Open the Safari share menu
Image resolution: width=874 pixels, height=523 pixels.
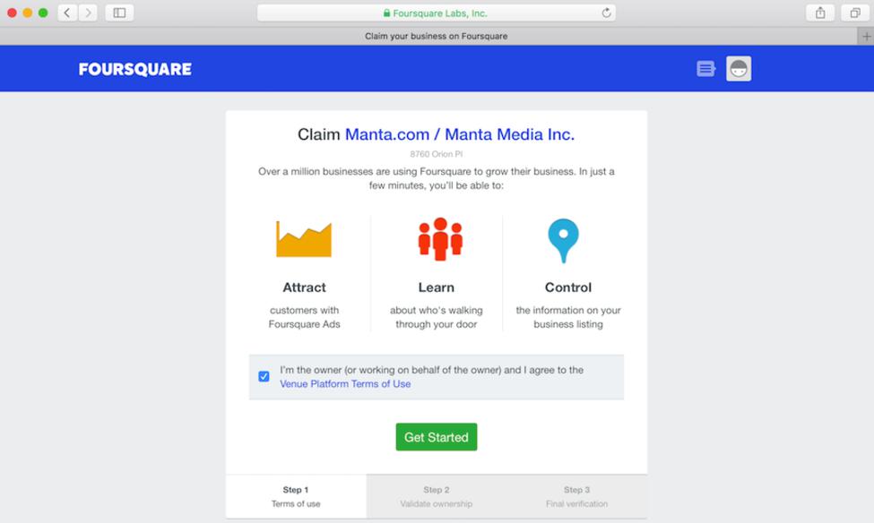(x=820, y=13)
